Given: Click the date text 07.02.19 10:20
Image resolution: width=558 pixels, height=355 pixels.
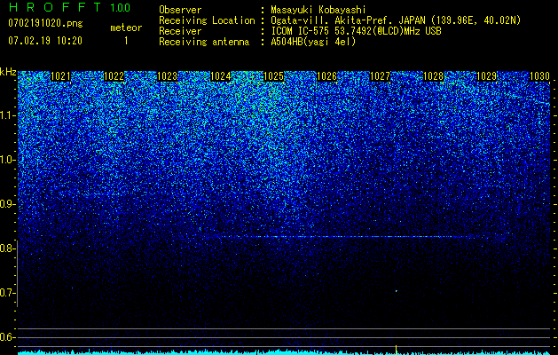Looking at the screenshot, I should tap(45, 41).
